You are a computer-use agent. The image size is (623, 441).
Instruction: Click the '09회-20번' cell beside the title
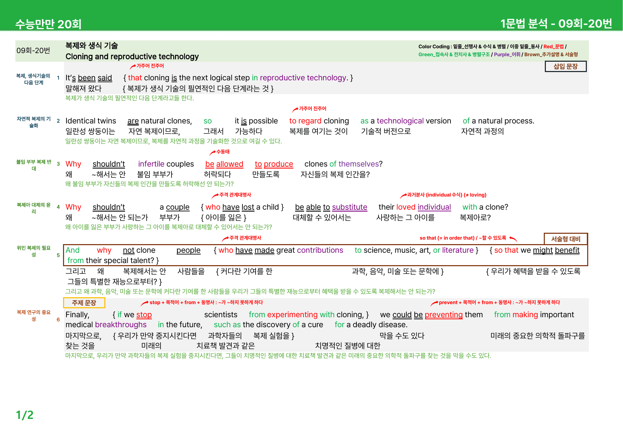(x=33, y=51)
